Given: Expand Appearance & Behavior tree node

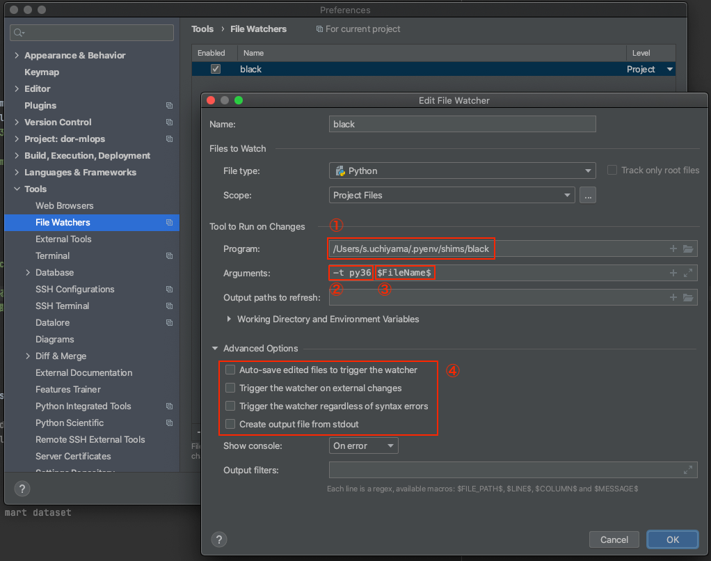Looking at the screenshot, I should [17, 55].
